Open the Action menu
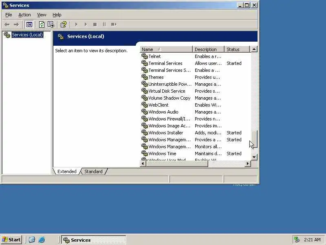 click(24, 15)
